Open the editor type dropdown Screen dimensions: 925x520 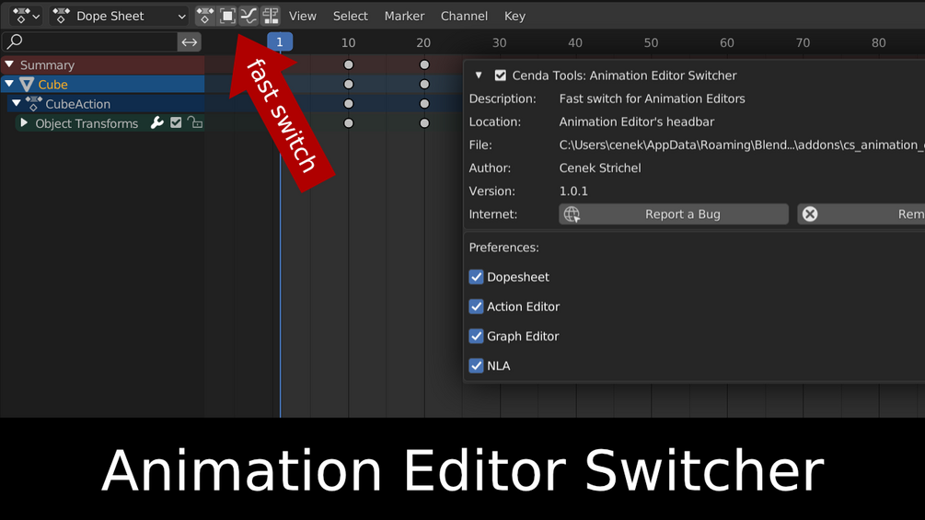[26, 16]
